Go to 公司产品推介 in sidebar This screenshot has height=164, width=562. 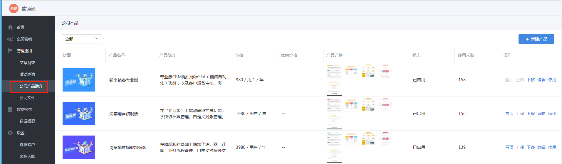click(x=31, y=86)
